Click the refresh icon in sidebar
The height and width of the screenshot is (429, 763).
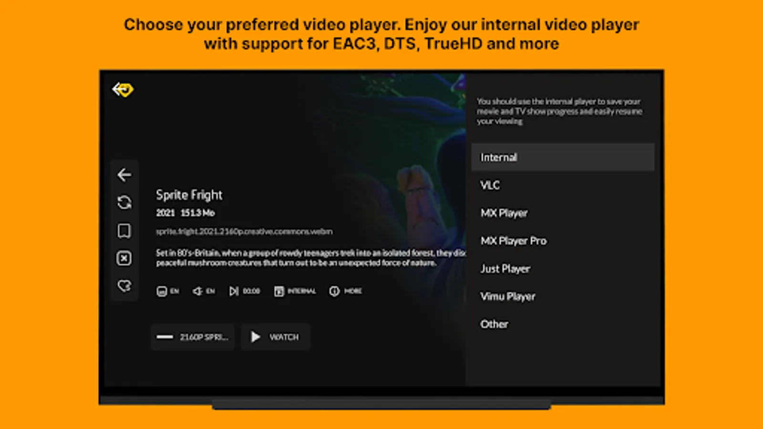(x=124, y=203)
